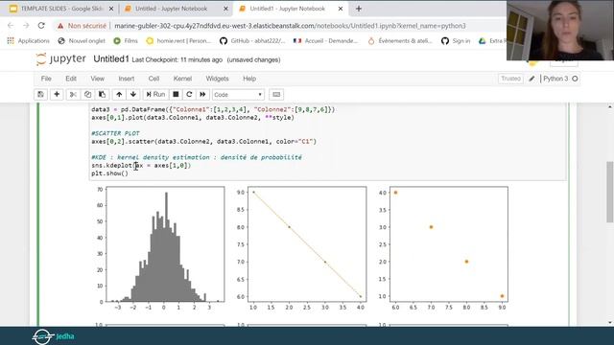
Task: Close the TEMPLATE SLIDES tab
Action: coord(111,9)
